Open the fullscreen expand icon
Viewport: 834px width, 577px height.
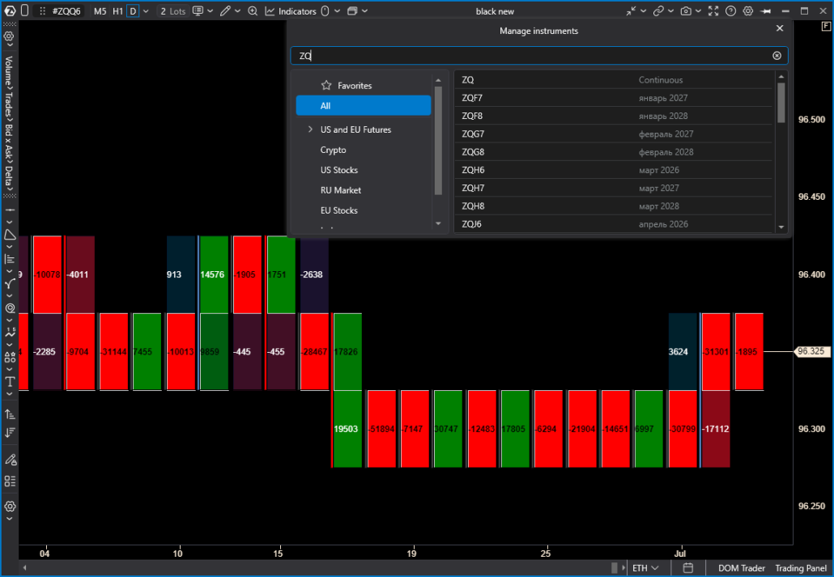tap(713, 11)
